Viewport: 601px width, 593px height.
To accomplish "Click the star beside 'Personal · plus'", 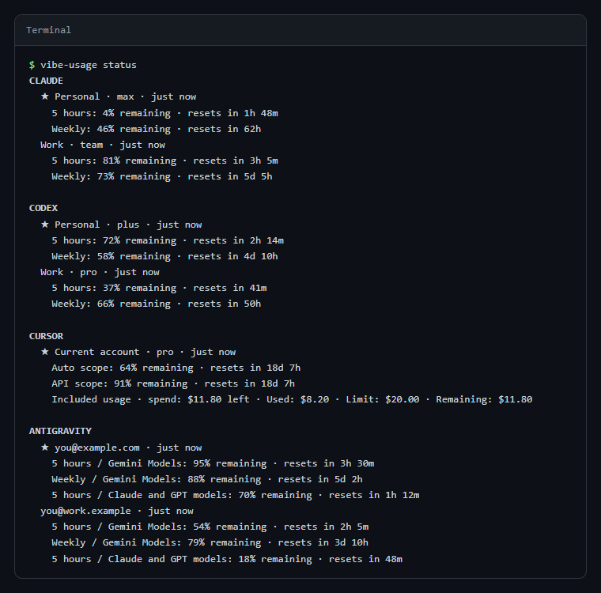I will (45, 225).
